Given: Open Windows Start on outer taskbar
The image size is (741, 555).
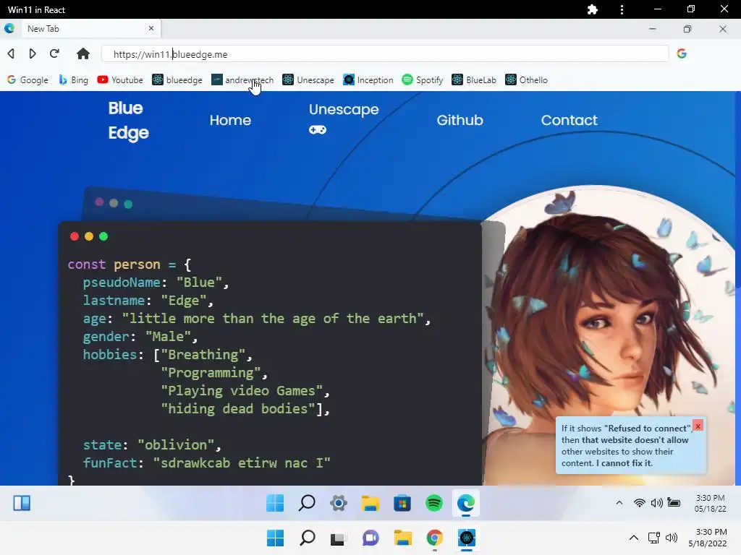Looking at the screenshot, I should (x=276, y=538).
